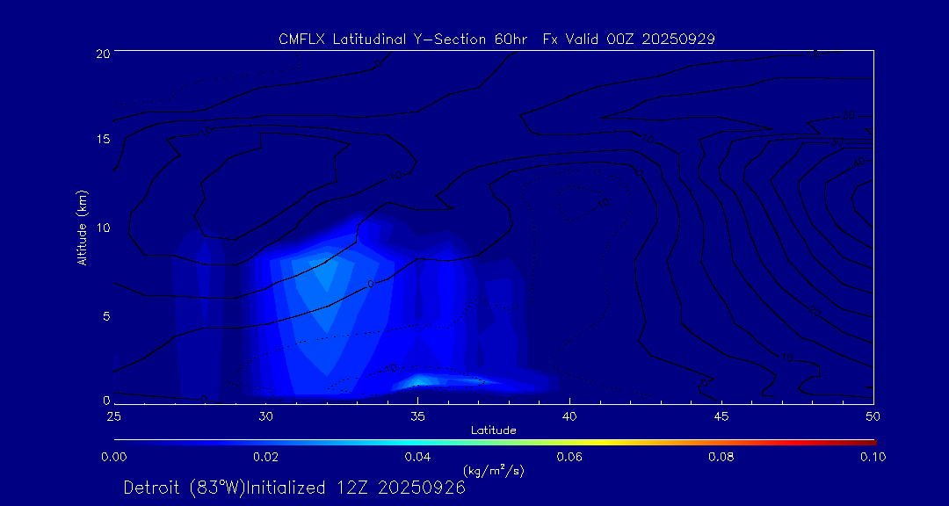Select the colorbar 0.04 value label
This screenshot has height=506, width=949.
[x=417, y=457]
